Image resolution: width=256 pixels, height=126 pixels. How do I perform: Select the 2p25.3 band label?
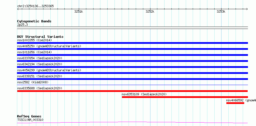[x=22, y=25]
